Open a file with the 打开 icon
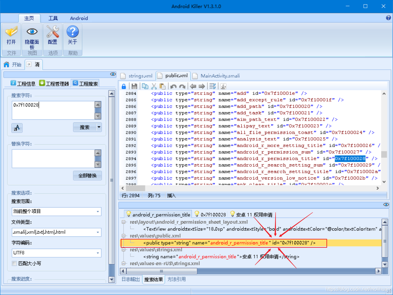Screen dimensions: 393x295 (11, 32)
